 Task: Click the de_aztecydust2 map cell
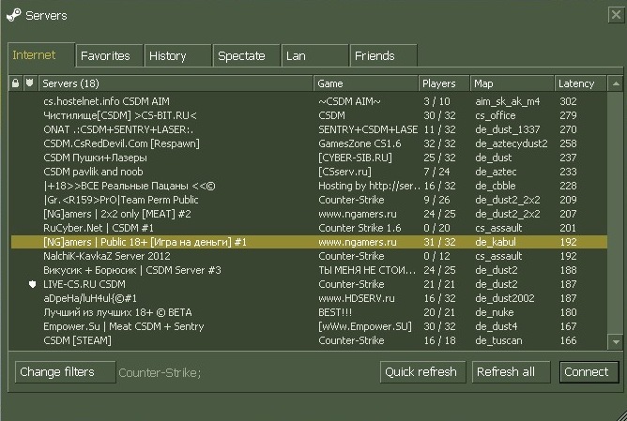tap(512, 143)
